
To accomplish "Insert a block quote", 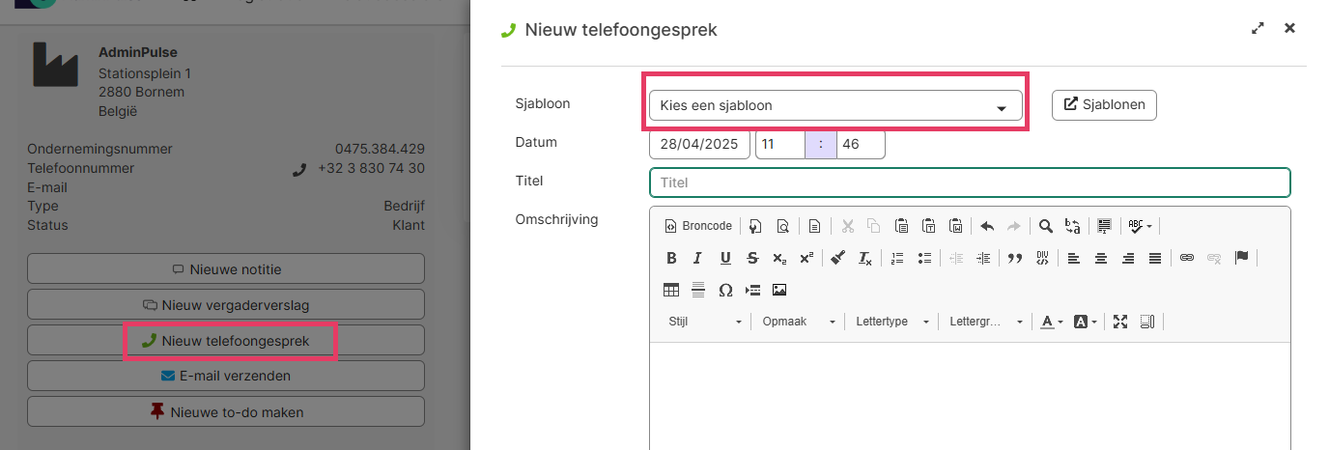I will pos(1015,258).
